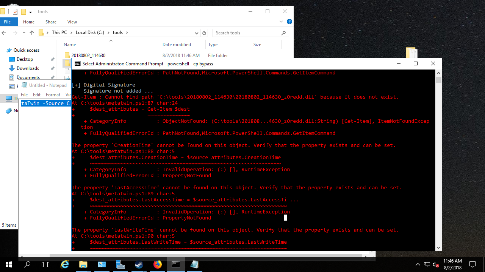The width and height of the screenshot is (485, 272).
Task: Sort files by Date modified column
Action: [x=177, y=45]
